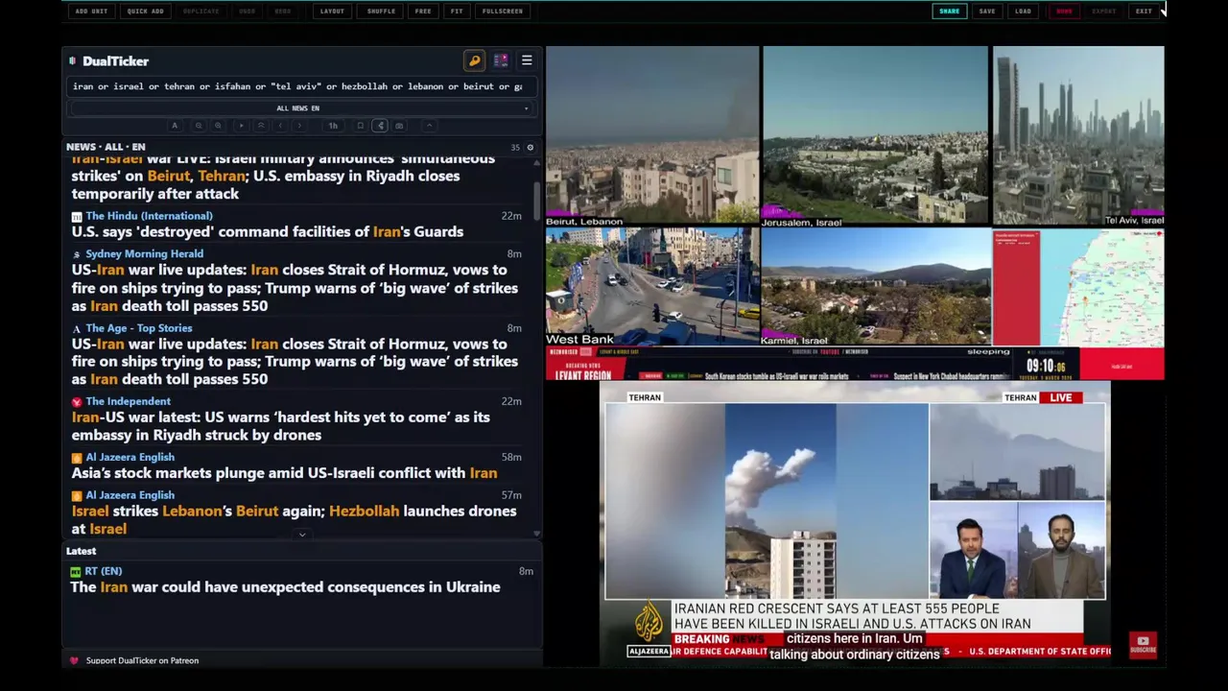Click the YouTube subscribe icon on the Al Jazeera stream
Image resolution: width=1228 pixels, height=691 pixels.
tap(1143, 644)
